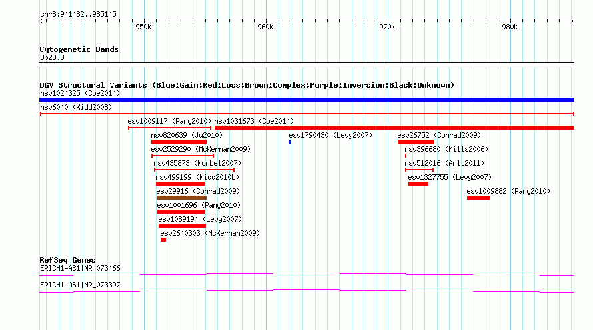Open nsv512016 (Arlt2011) variant label
593x330 pixels.
click(x=444, y=163)
